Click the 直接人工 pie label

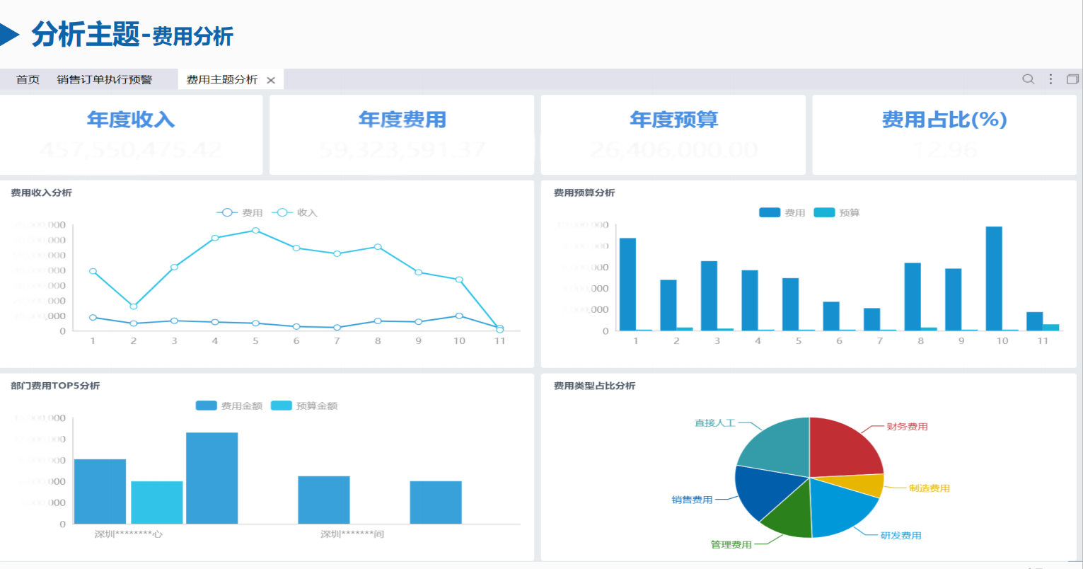coord(714,423)
